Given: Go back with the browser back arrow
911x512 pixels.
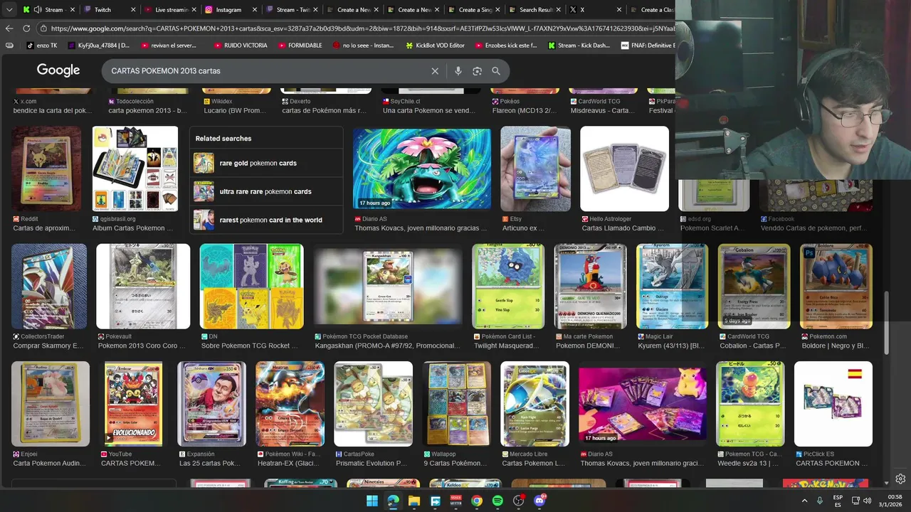Looking at the screenshot, I should tap(9, 28).
